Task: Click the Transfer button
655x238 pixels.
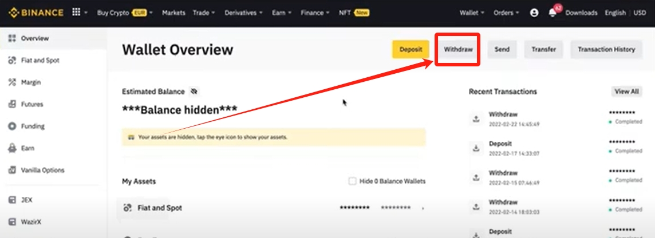Action: point(543,49)
